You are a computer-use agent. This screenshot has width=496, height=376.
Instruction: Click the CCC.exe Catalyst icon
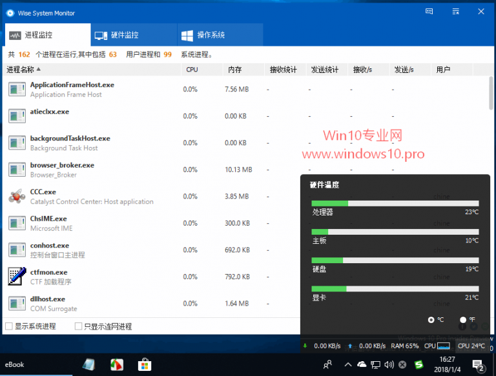point(17,196)
